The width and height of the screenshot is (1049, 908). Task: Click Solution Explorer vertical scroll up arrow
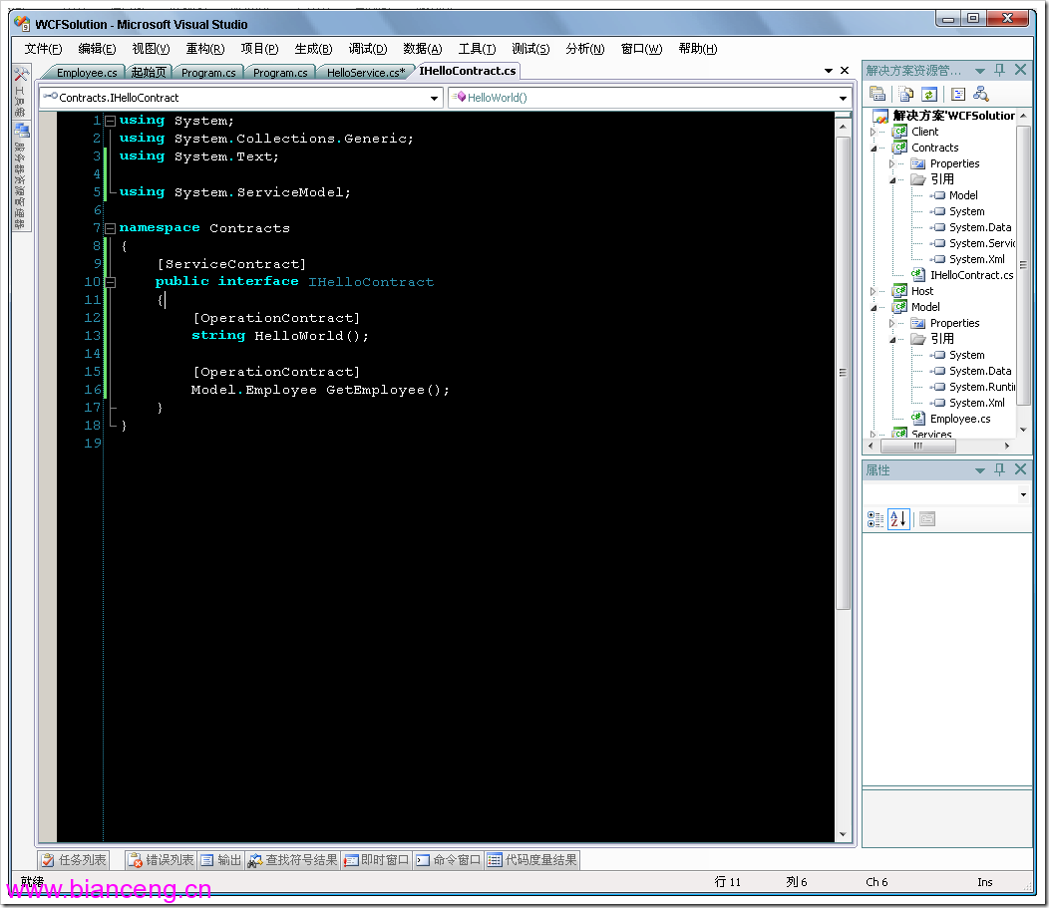coord(1023,116)
